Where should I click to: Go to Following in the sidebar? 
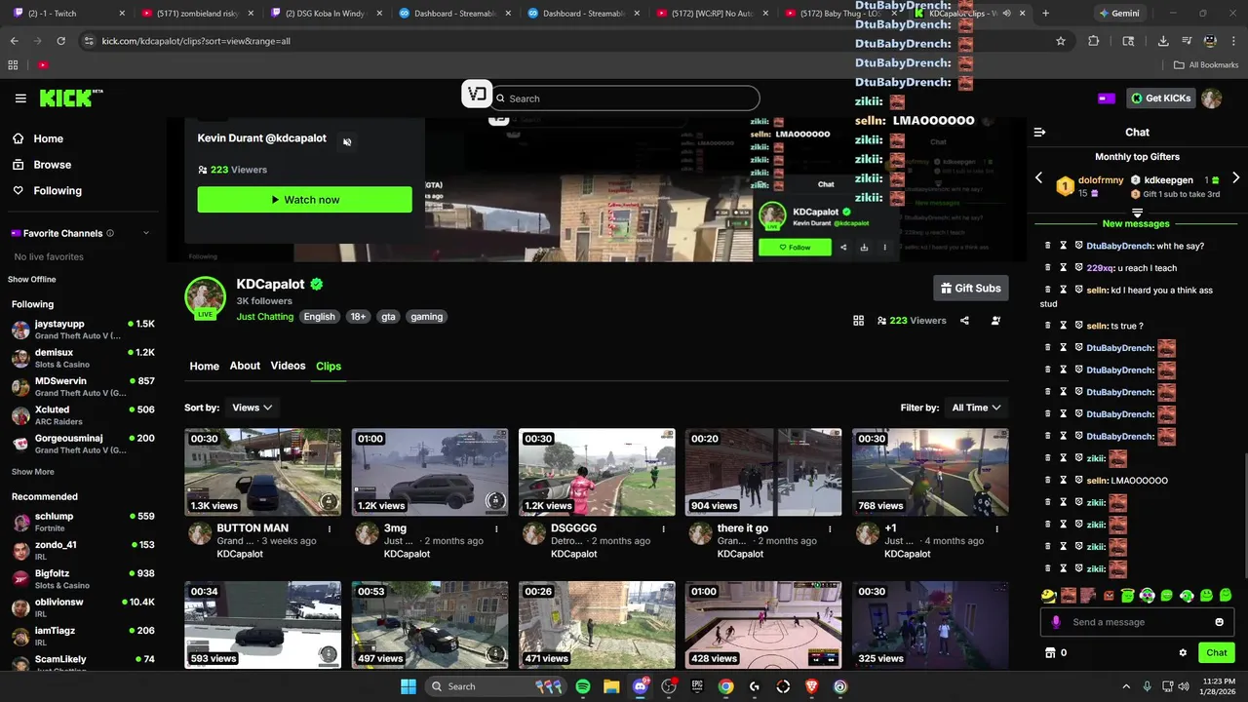coord(58,191)
